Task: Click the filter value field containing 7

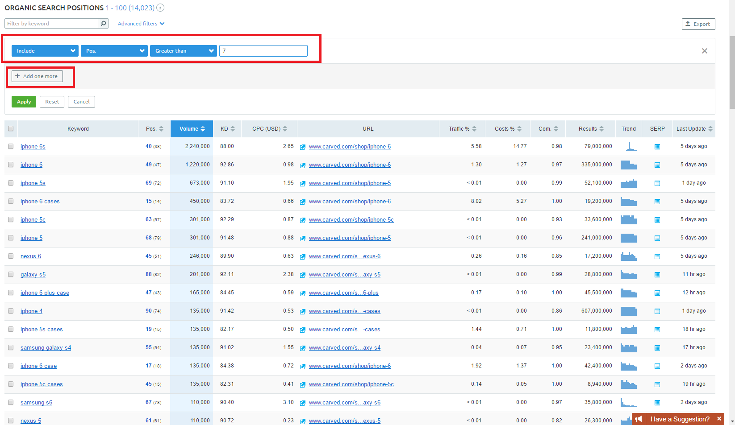Action: 263,51
